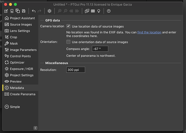This screenshot has width=186, height=133.
Task: Open help with the question mark icon
Action: click(x=109, y=11)
